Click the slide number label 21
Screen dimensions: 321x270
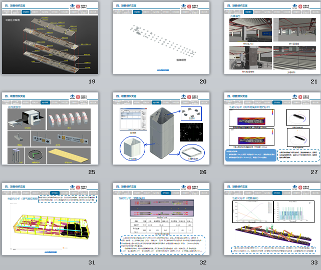coord(314,81)
